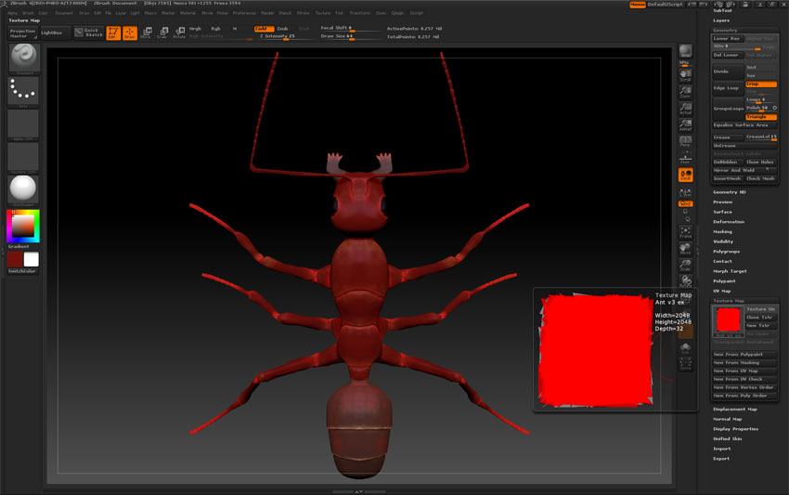
Task: Select the Zoom canvas navigation icon
Action: 685,92
